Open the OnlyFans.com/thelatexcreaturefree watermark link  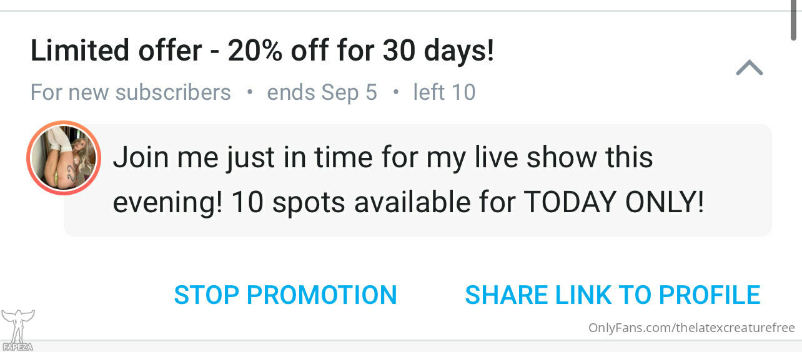point(691,328)
